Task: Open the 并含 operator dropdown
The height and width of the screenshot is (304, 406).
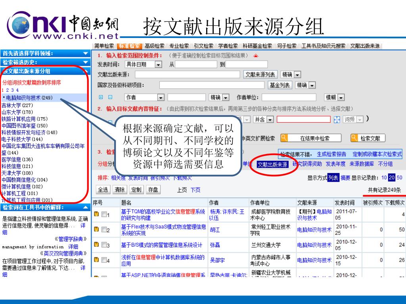Action: [x=270, y=120]
